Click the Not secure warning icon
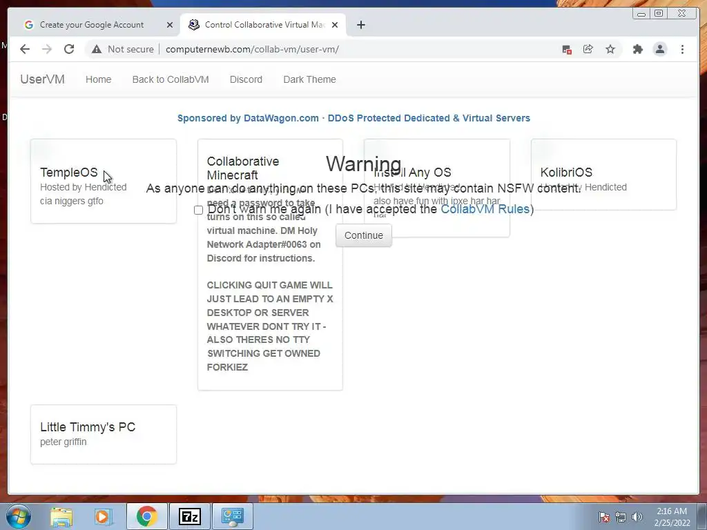Image resolution: width=707 pixels, height=530 pixels. pos(97,49)
